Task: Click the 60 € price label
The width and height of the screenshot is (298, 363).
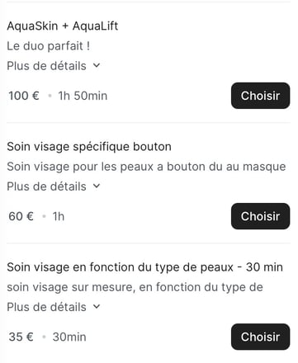Action: 21,216
